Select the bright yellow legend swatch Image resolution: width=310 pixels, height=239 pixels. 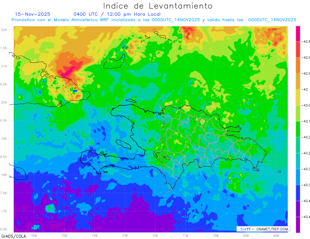[x=298, y=97]
